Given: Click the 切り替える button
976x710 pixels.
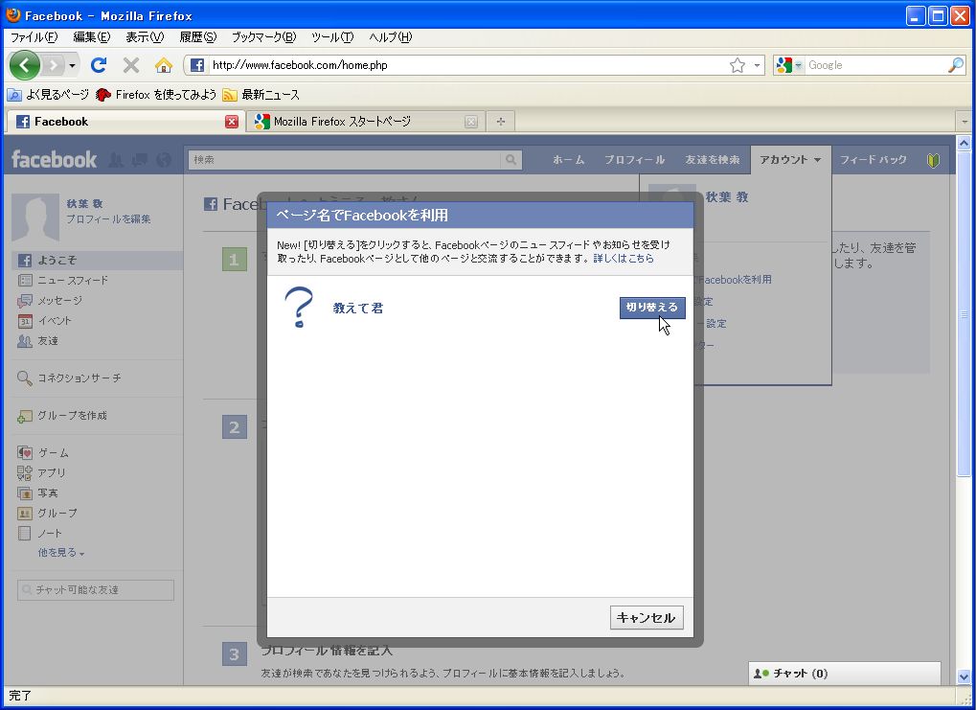Looking at the screenshot, I should (651, 307).
